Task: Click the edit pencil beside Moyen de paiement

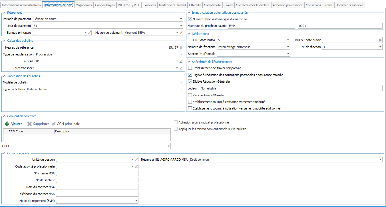Action: 181,33
